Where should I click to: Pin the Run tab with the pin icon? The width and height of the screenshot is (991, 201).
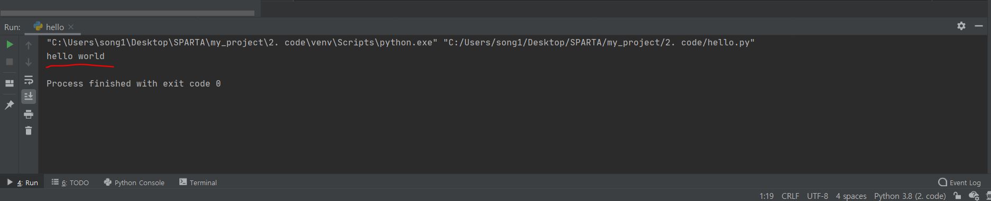pos(10,105)
